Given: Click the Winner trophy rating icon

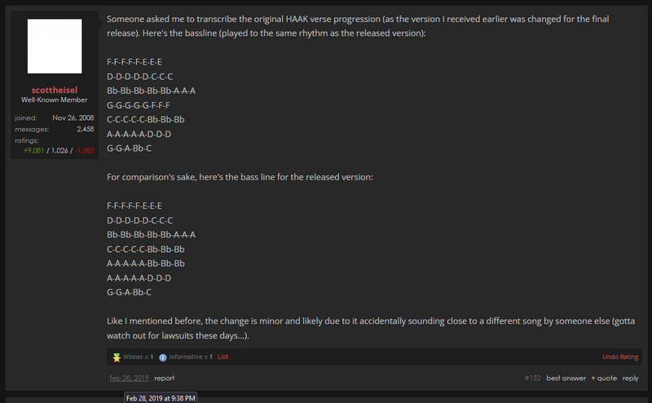Looking at the screenshot, I should point(117,356).
